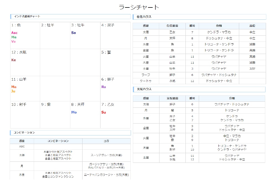
Task: Click ケンドラ・マラカ in 在住ハウス 太陽 row
Action: click(219, 32)
